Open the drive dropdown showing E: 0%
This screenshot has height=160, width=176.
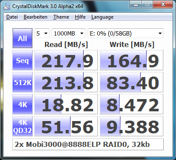126,33
